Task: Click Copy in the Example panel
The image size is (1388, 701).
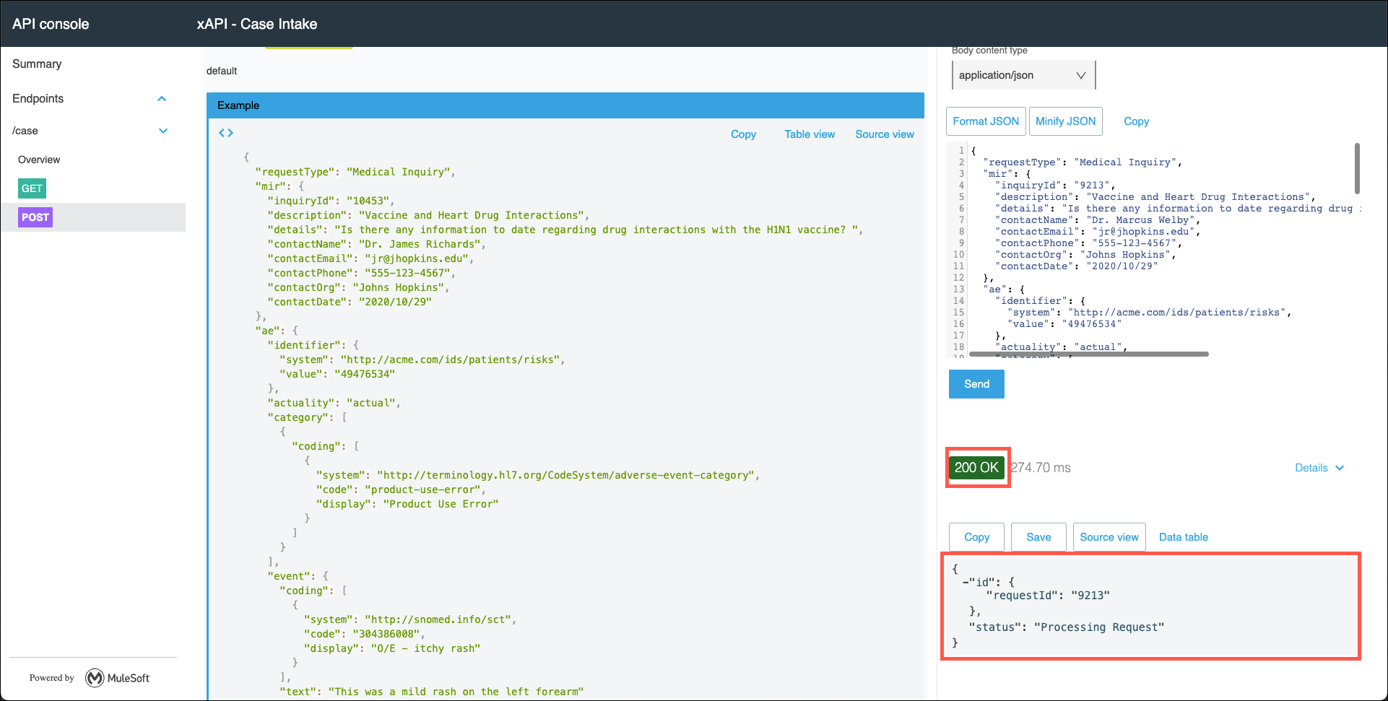Action: 743,134
